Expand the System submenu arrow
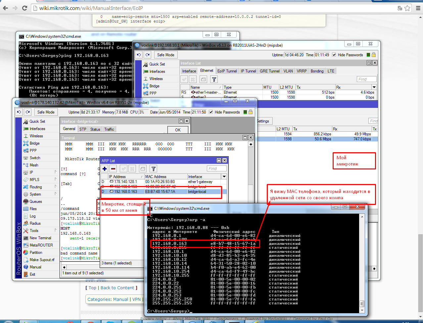The height and width of the screenshot is (323, 423). tap(55, 194)
